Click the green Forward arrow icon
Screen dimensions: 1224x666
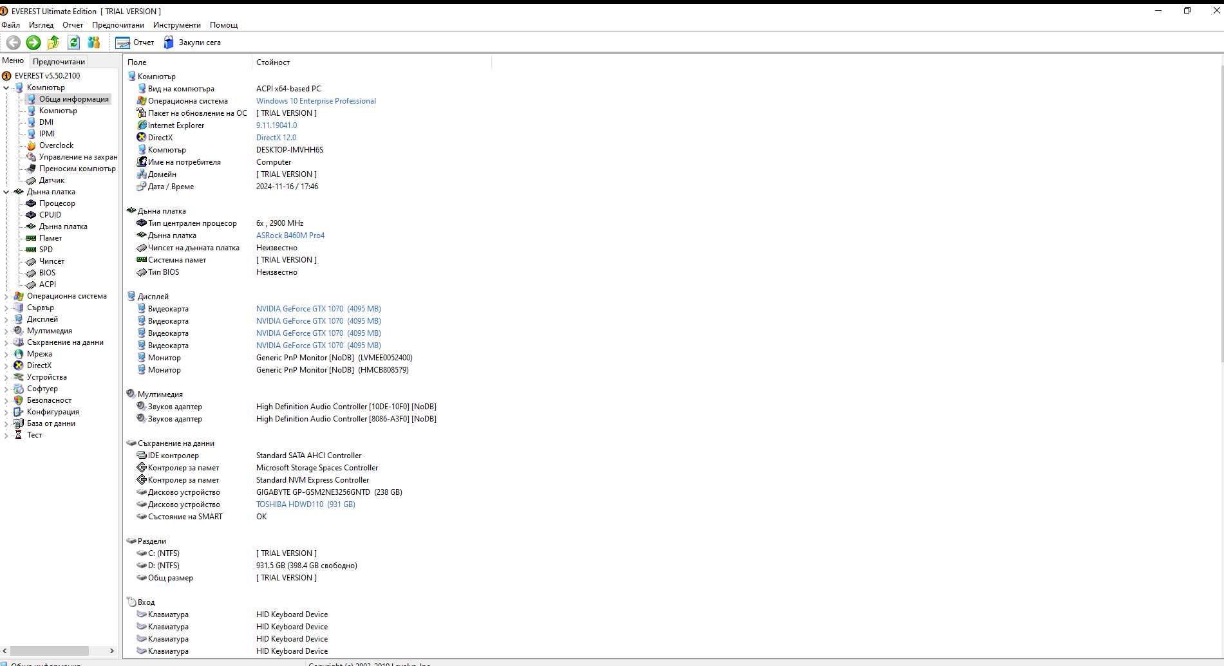[x=33, y=42]
